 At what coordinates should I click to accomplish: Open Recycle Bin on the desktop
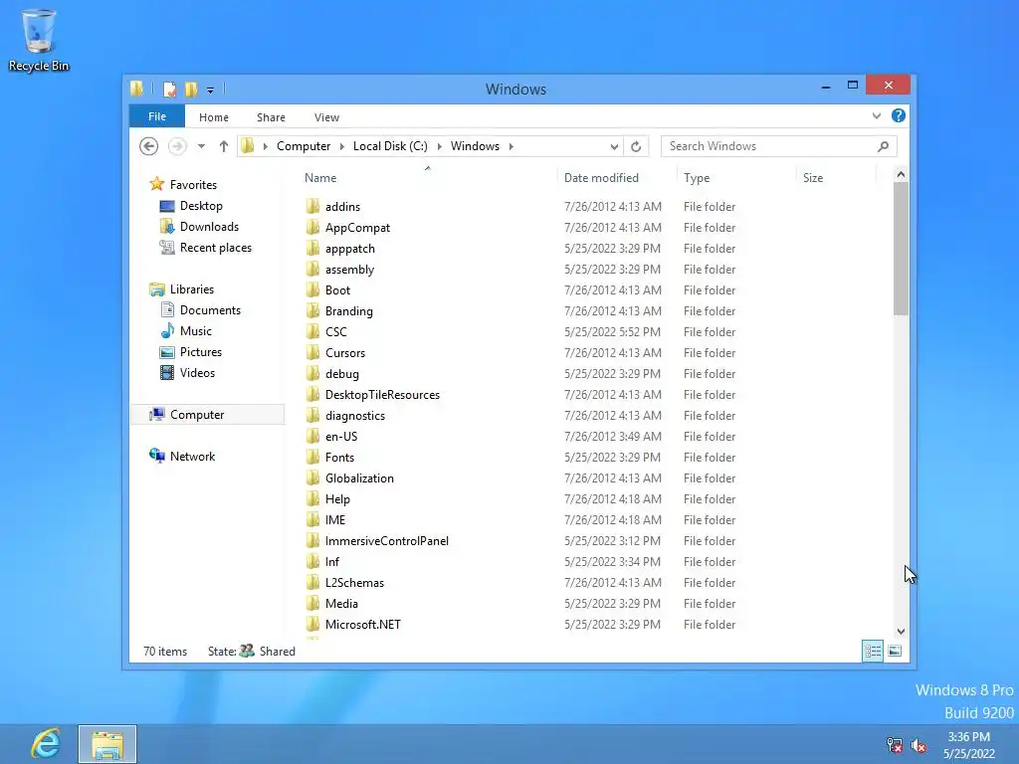point(39,40)
